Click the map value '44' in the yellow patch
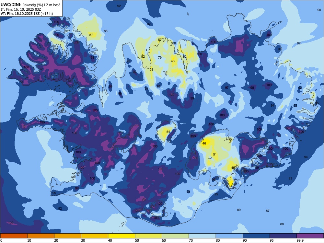The height and width of the screenshot is (243, 324). 230,186
